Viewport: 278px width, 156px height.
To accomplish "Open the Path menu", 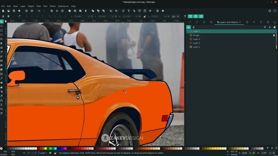I will pos(39,6).
